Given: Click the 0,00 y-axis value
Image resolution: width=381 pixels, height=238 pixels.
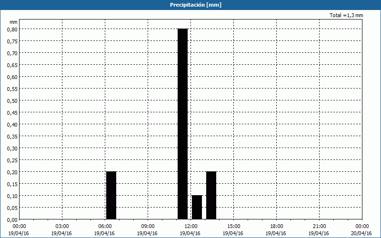Looking at the screenshot, I should tap(12, 219).
